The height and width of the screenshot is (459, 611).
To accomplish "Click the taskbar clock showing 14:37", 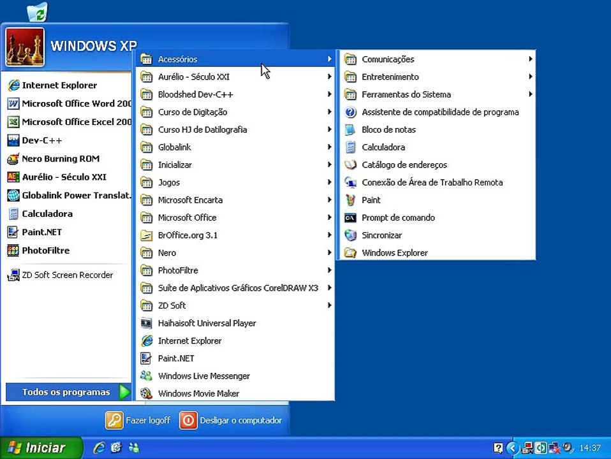I will 590,448.
